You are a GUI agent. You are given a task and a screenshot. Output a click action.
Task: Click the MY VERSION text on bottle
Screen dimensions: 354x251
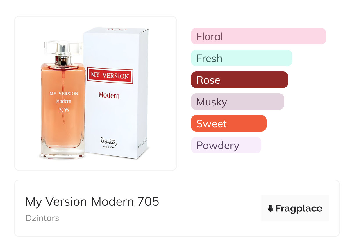pos(64,94)
